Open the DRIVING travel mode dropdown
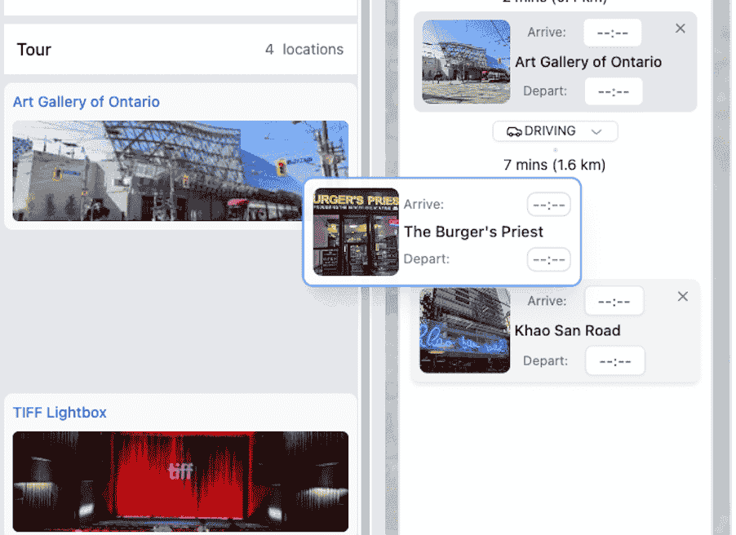The height and width of the screenshot is (535, 736). 556,131
